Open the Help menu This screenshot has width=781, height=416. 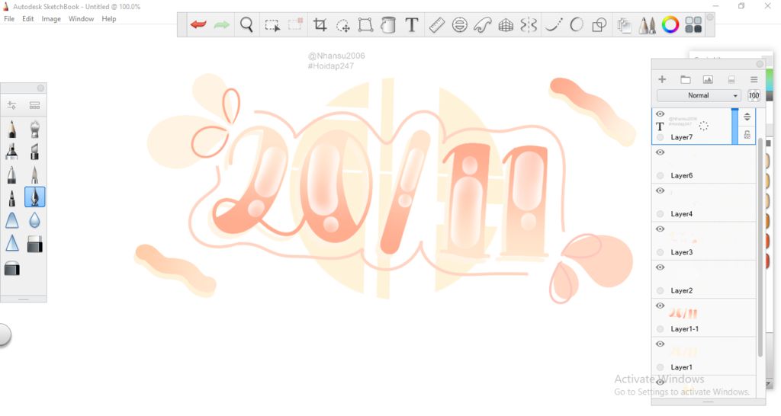coord(108,19)
